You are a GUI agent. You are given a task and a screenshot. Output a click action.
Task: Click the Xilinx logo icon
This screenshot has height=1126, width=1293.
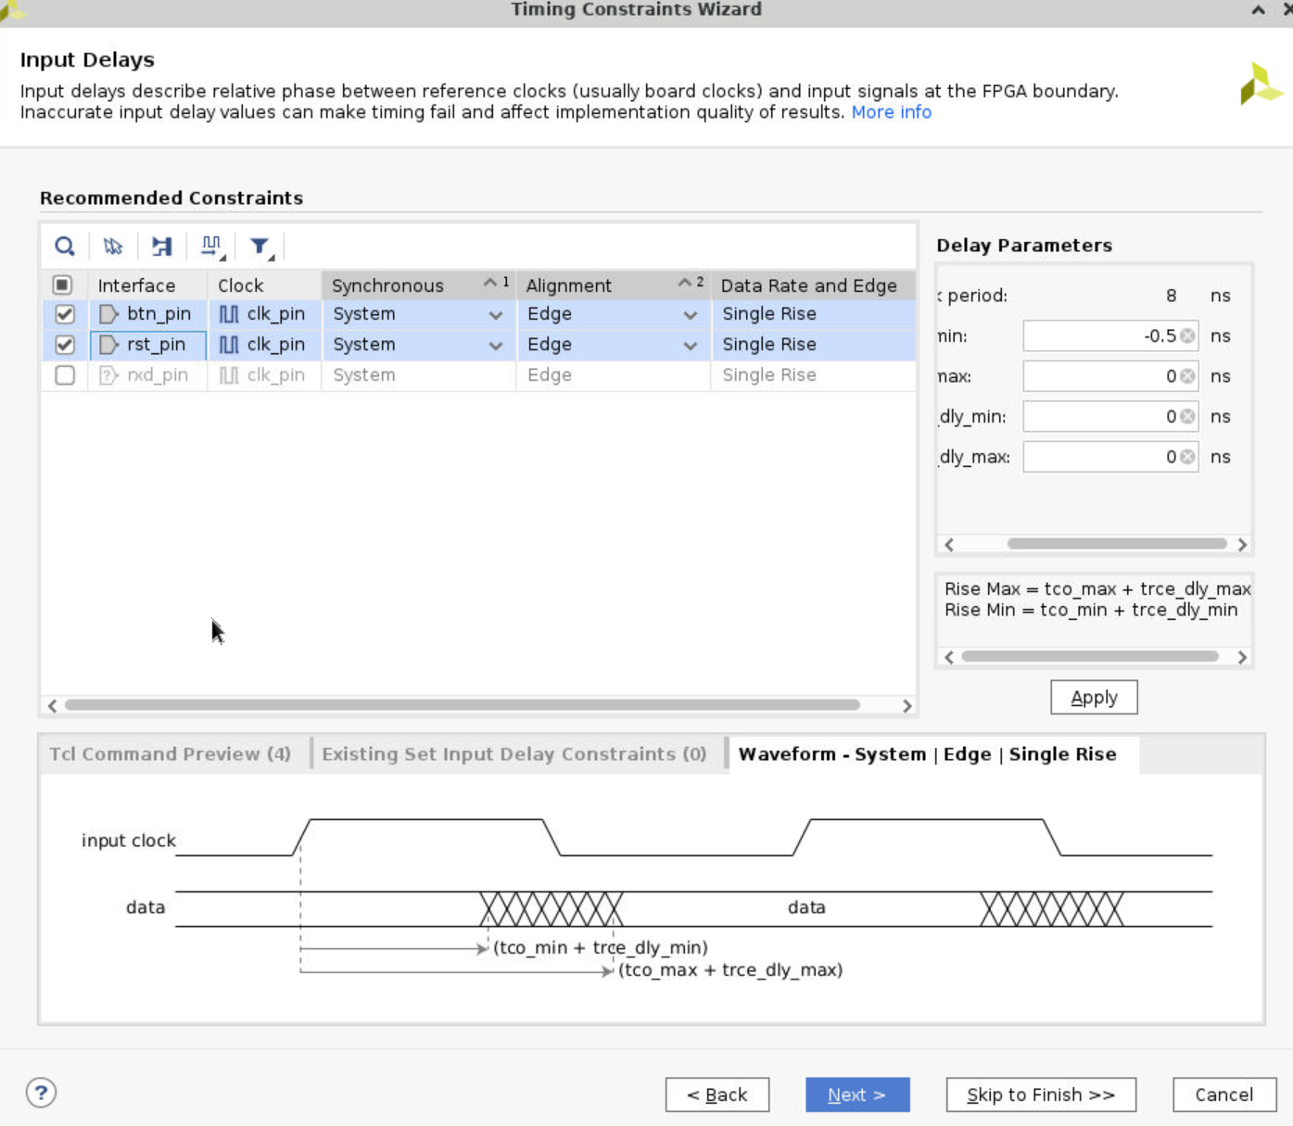[1261, 84]
